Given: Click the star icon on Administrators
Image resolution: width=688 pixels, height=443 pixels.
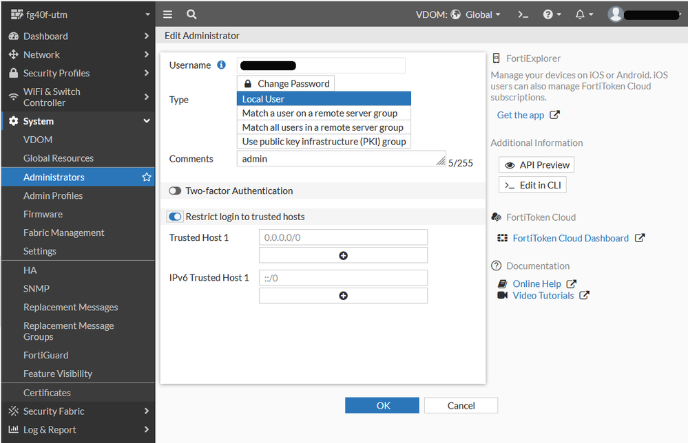Looking at the screenshot, I should [146, 177].
